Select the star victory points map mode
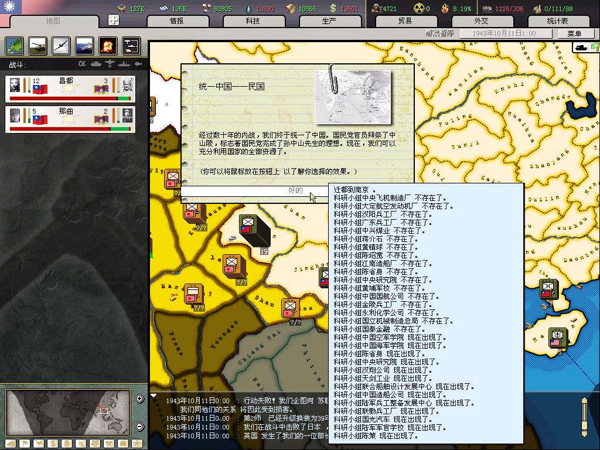Screen dimensions: 600x450 coord(137,444)
